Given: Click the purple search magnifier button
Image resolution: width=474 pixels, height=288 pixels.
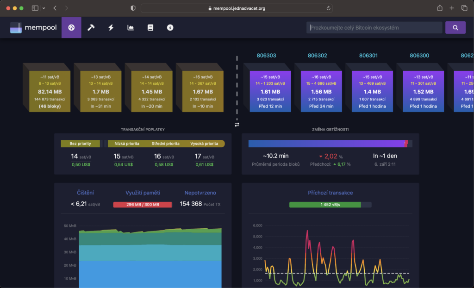Looking at the screenshot, I should pyautogui.click(x=455, y=27).
